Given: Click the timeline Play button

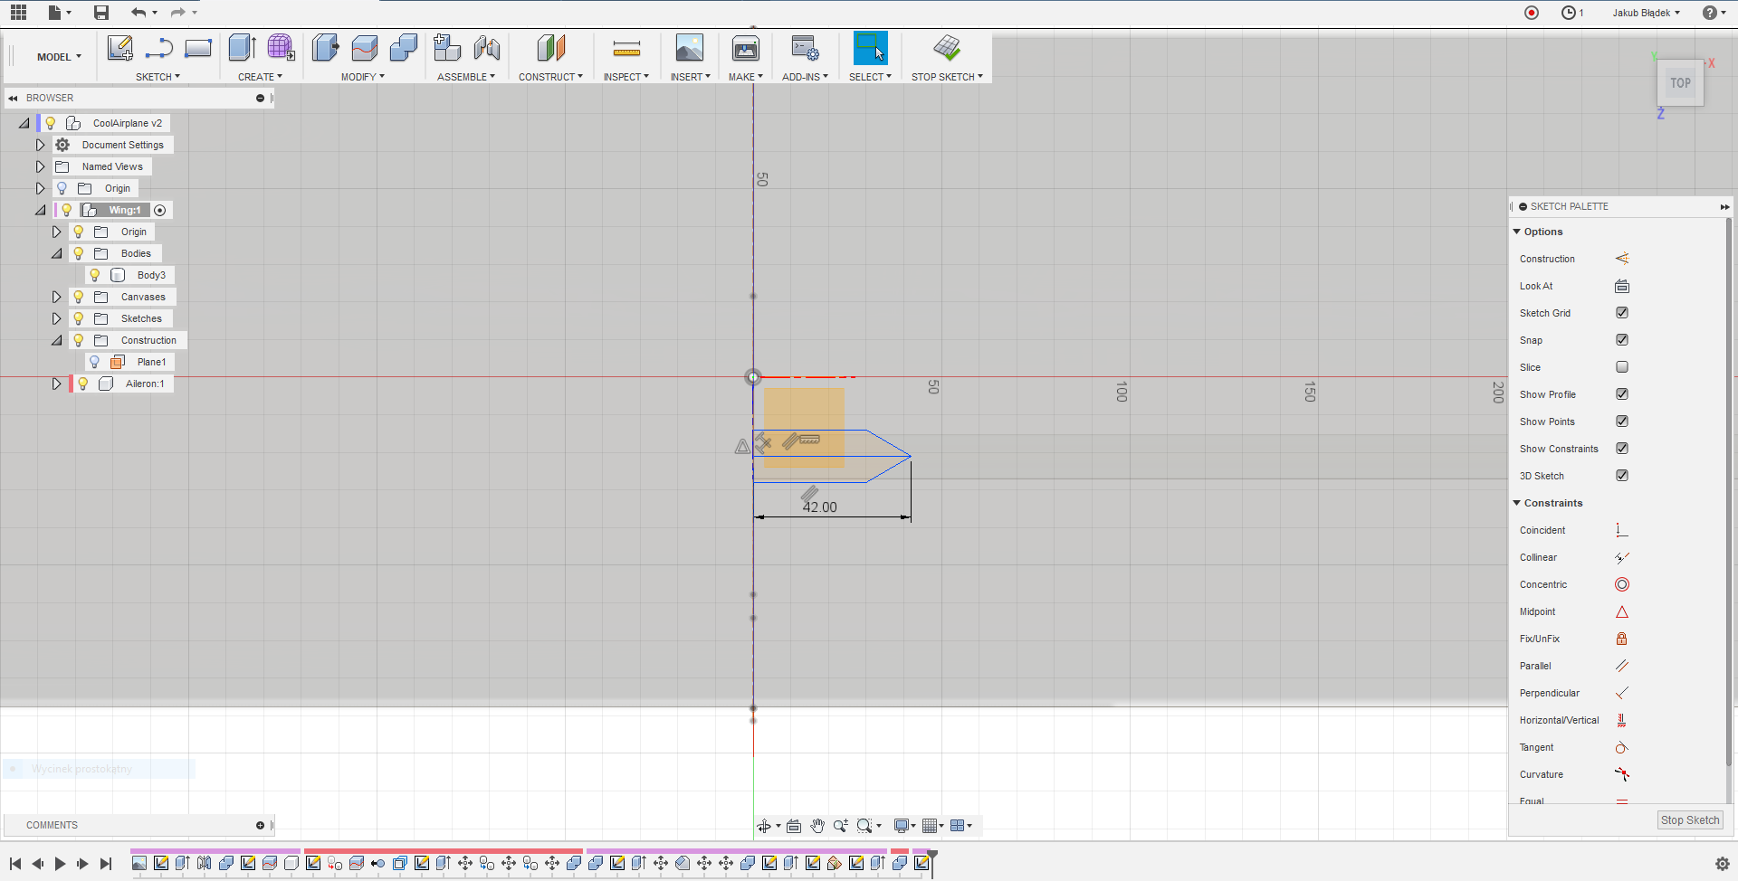Looking at the screenshot, I should click(60, 864).
